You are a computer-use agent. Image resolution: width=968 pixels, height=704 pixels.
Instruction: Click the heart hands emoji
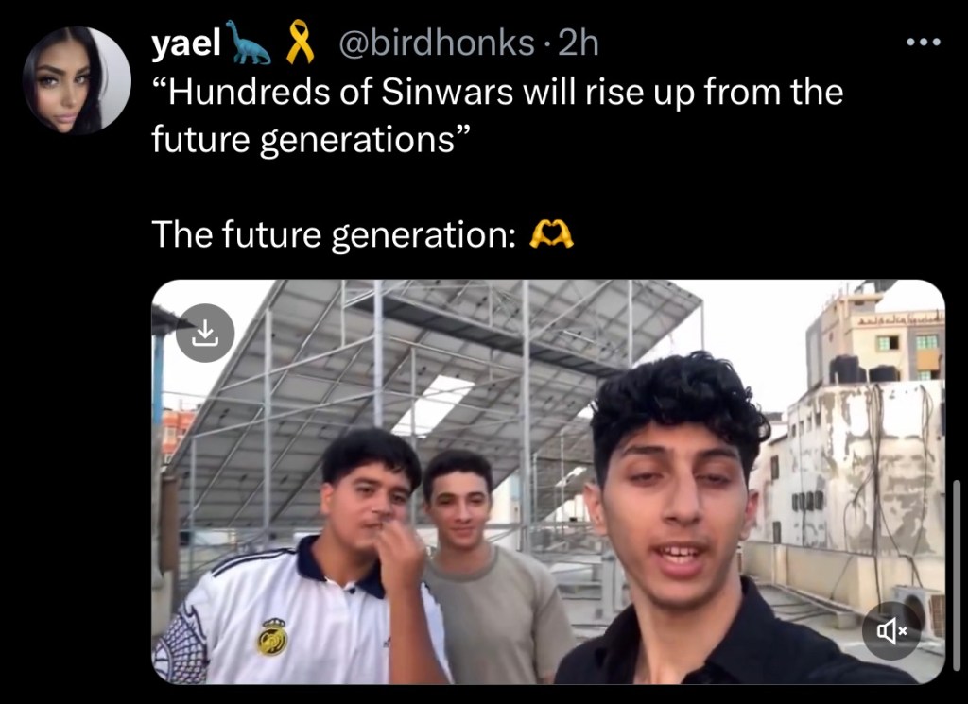(551, 235)
